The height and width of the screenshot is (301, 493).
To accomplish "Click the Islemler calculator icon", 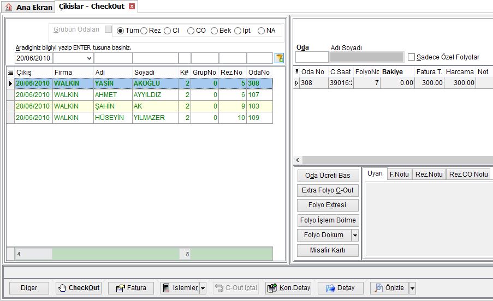I will click(167, 288).
